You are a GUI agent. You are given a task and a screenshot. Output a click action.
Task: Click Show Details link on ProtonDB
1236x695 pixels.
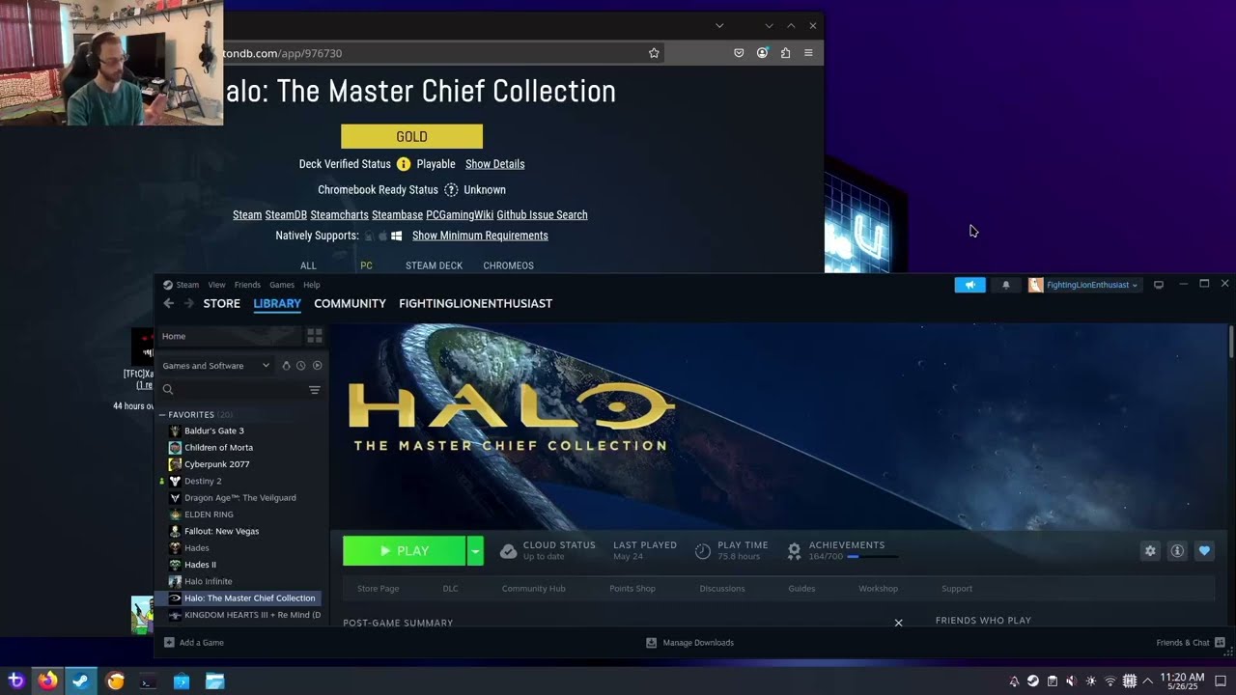click(x=494, y=164)
